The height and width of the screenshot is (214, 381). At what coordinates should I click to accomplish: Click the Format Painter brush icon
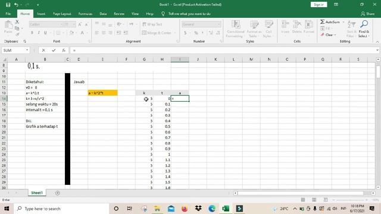pos(17,34)
